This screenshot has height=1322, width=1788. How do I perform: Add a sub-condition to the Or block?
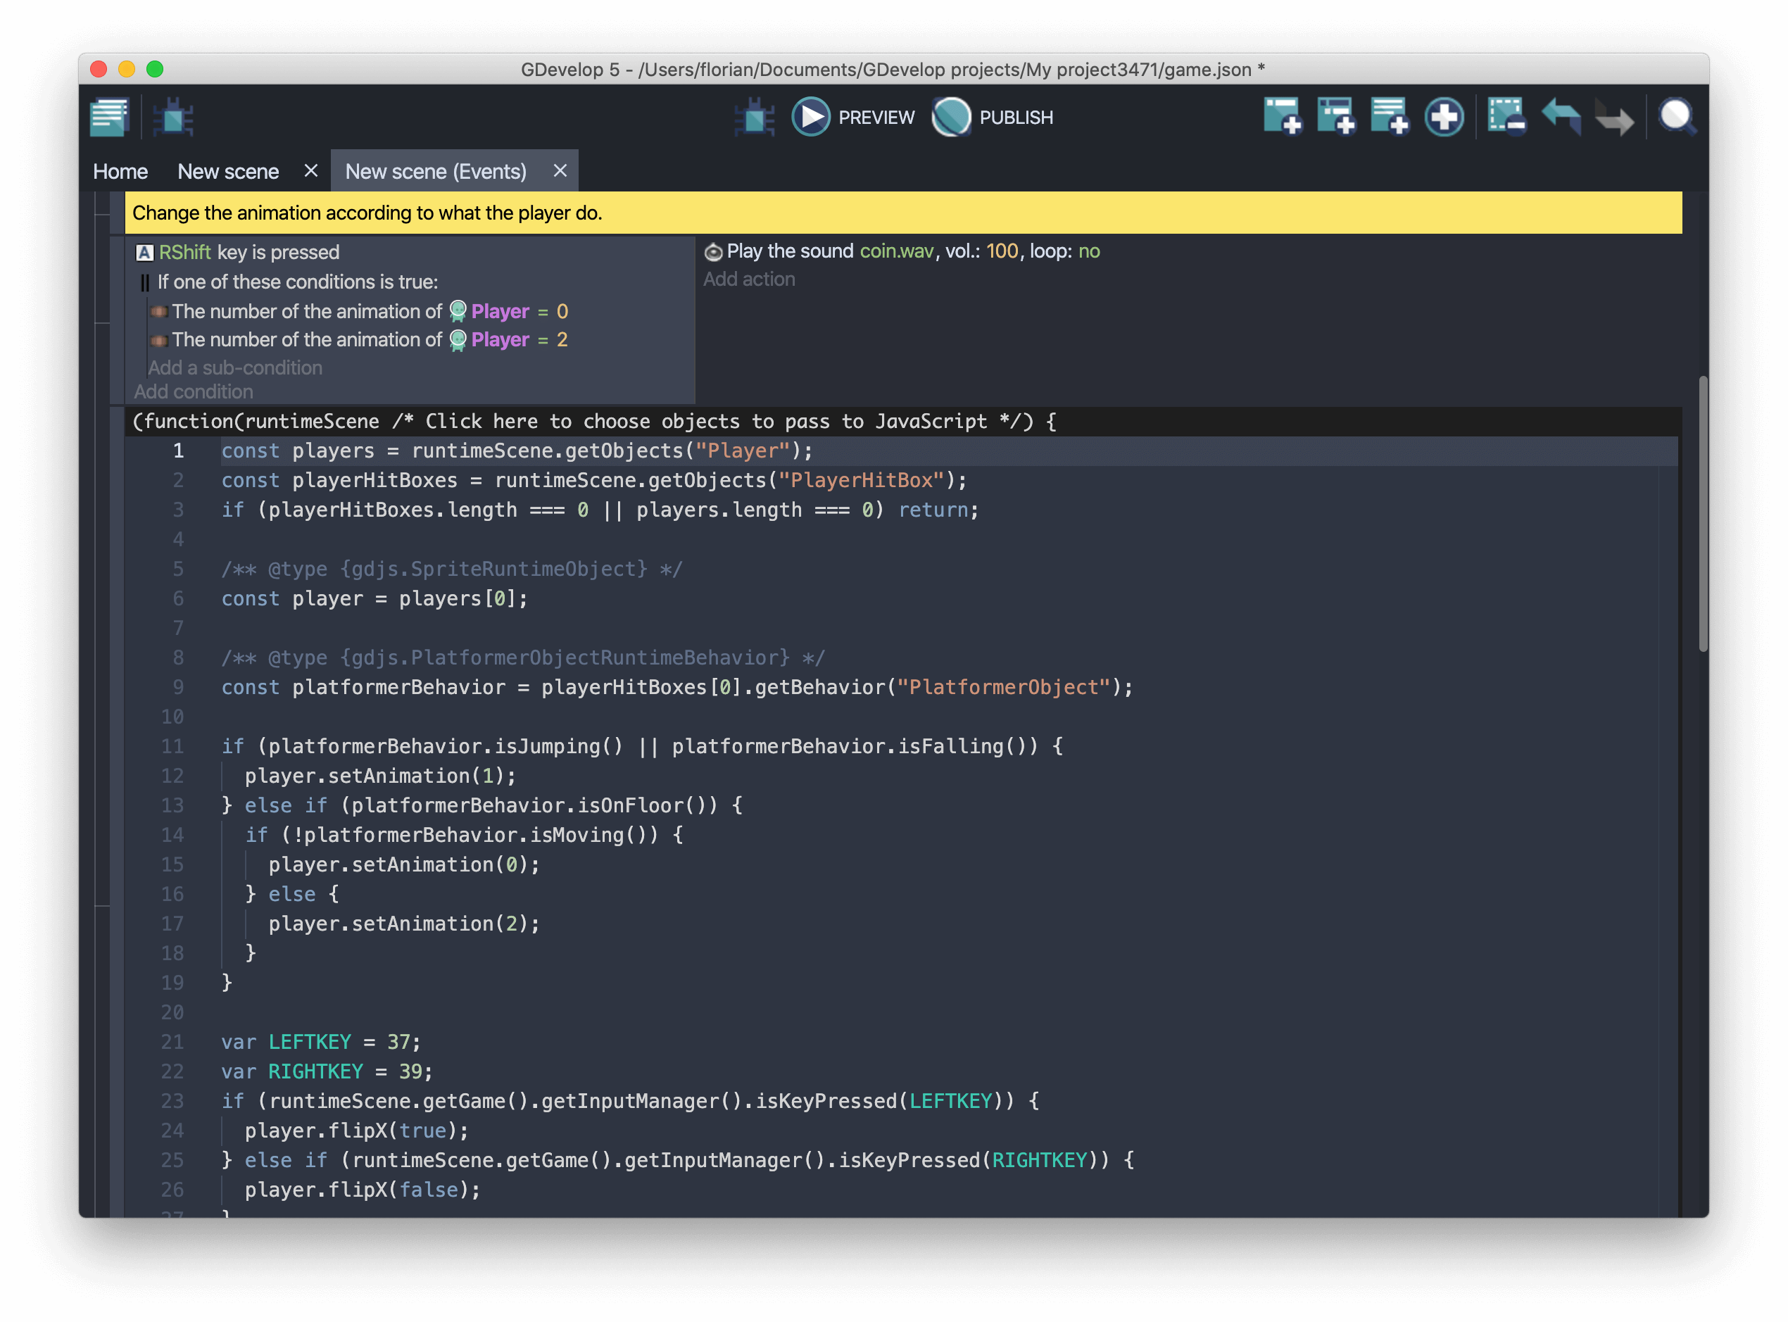[x=234, y=367]
